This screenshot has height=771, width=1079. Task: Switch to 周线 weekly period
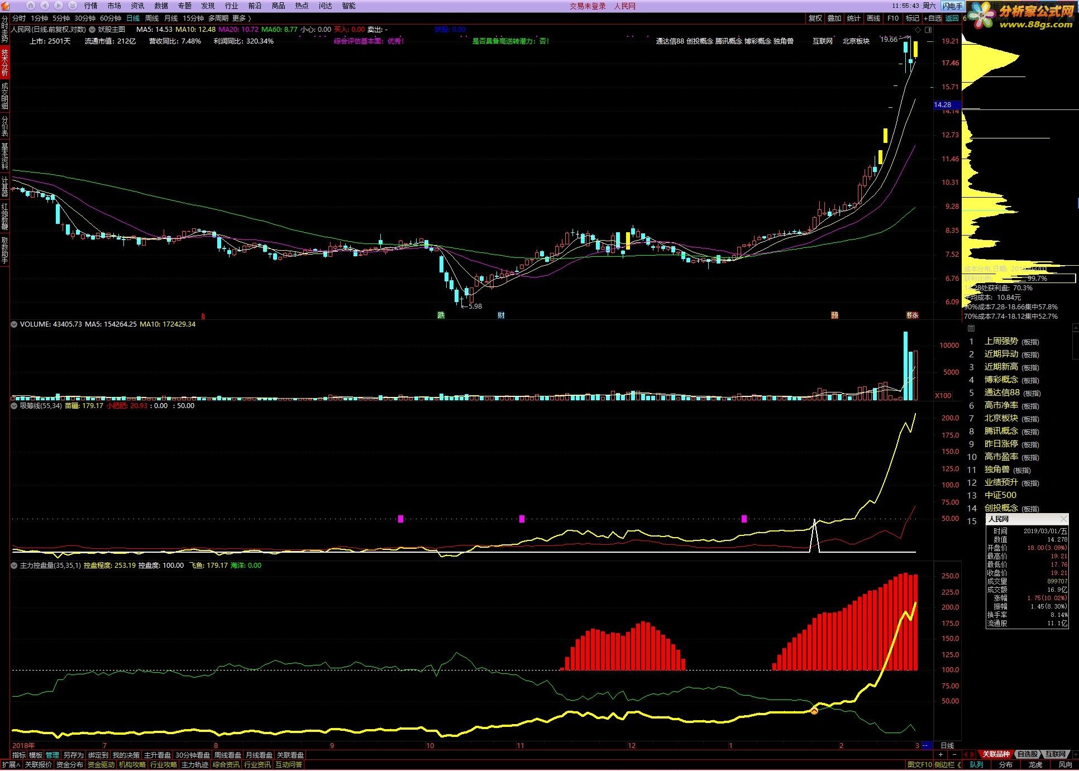pos(152,18)
